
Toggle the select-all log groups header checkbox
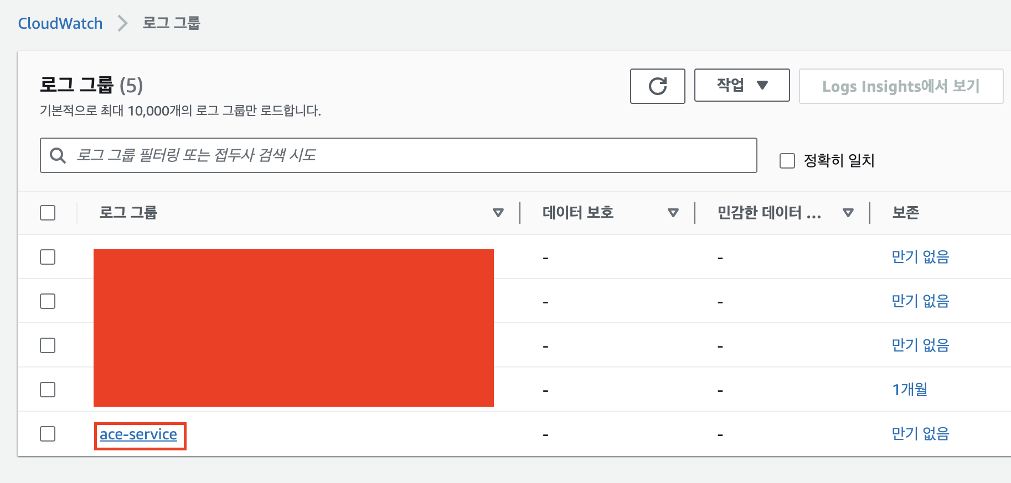pyautogui.click(x=48, y=213)
